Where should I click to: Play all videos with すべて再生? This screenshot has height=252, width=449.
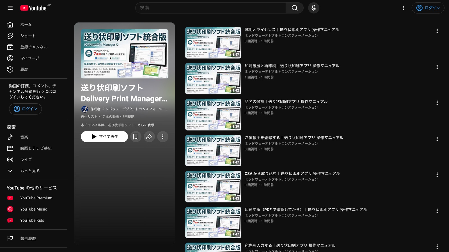pyautogui.click(x=104, y=137)
